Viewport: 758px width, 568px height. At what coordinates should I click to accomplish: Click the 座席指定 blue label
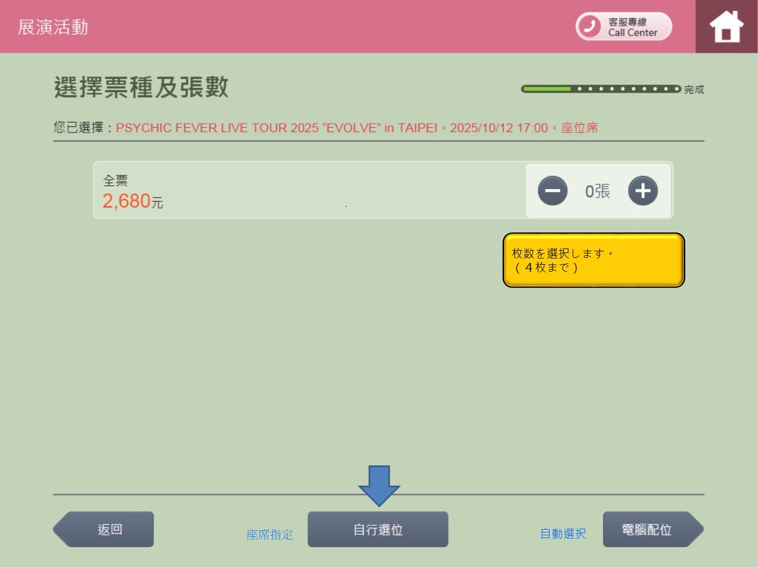click(270, 535)
